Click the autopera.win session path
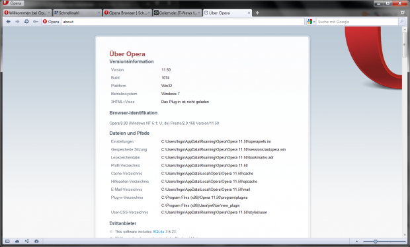 tap(224, 149)
